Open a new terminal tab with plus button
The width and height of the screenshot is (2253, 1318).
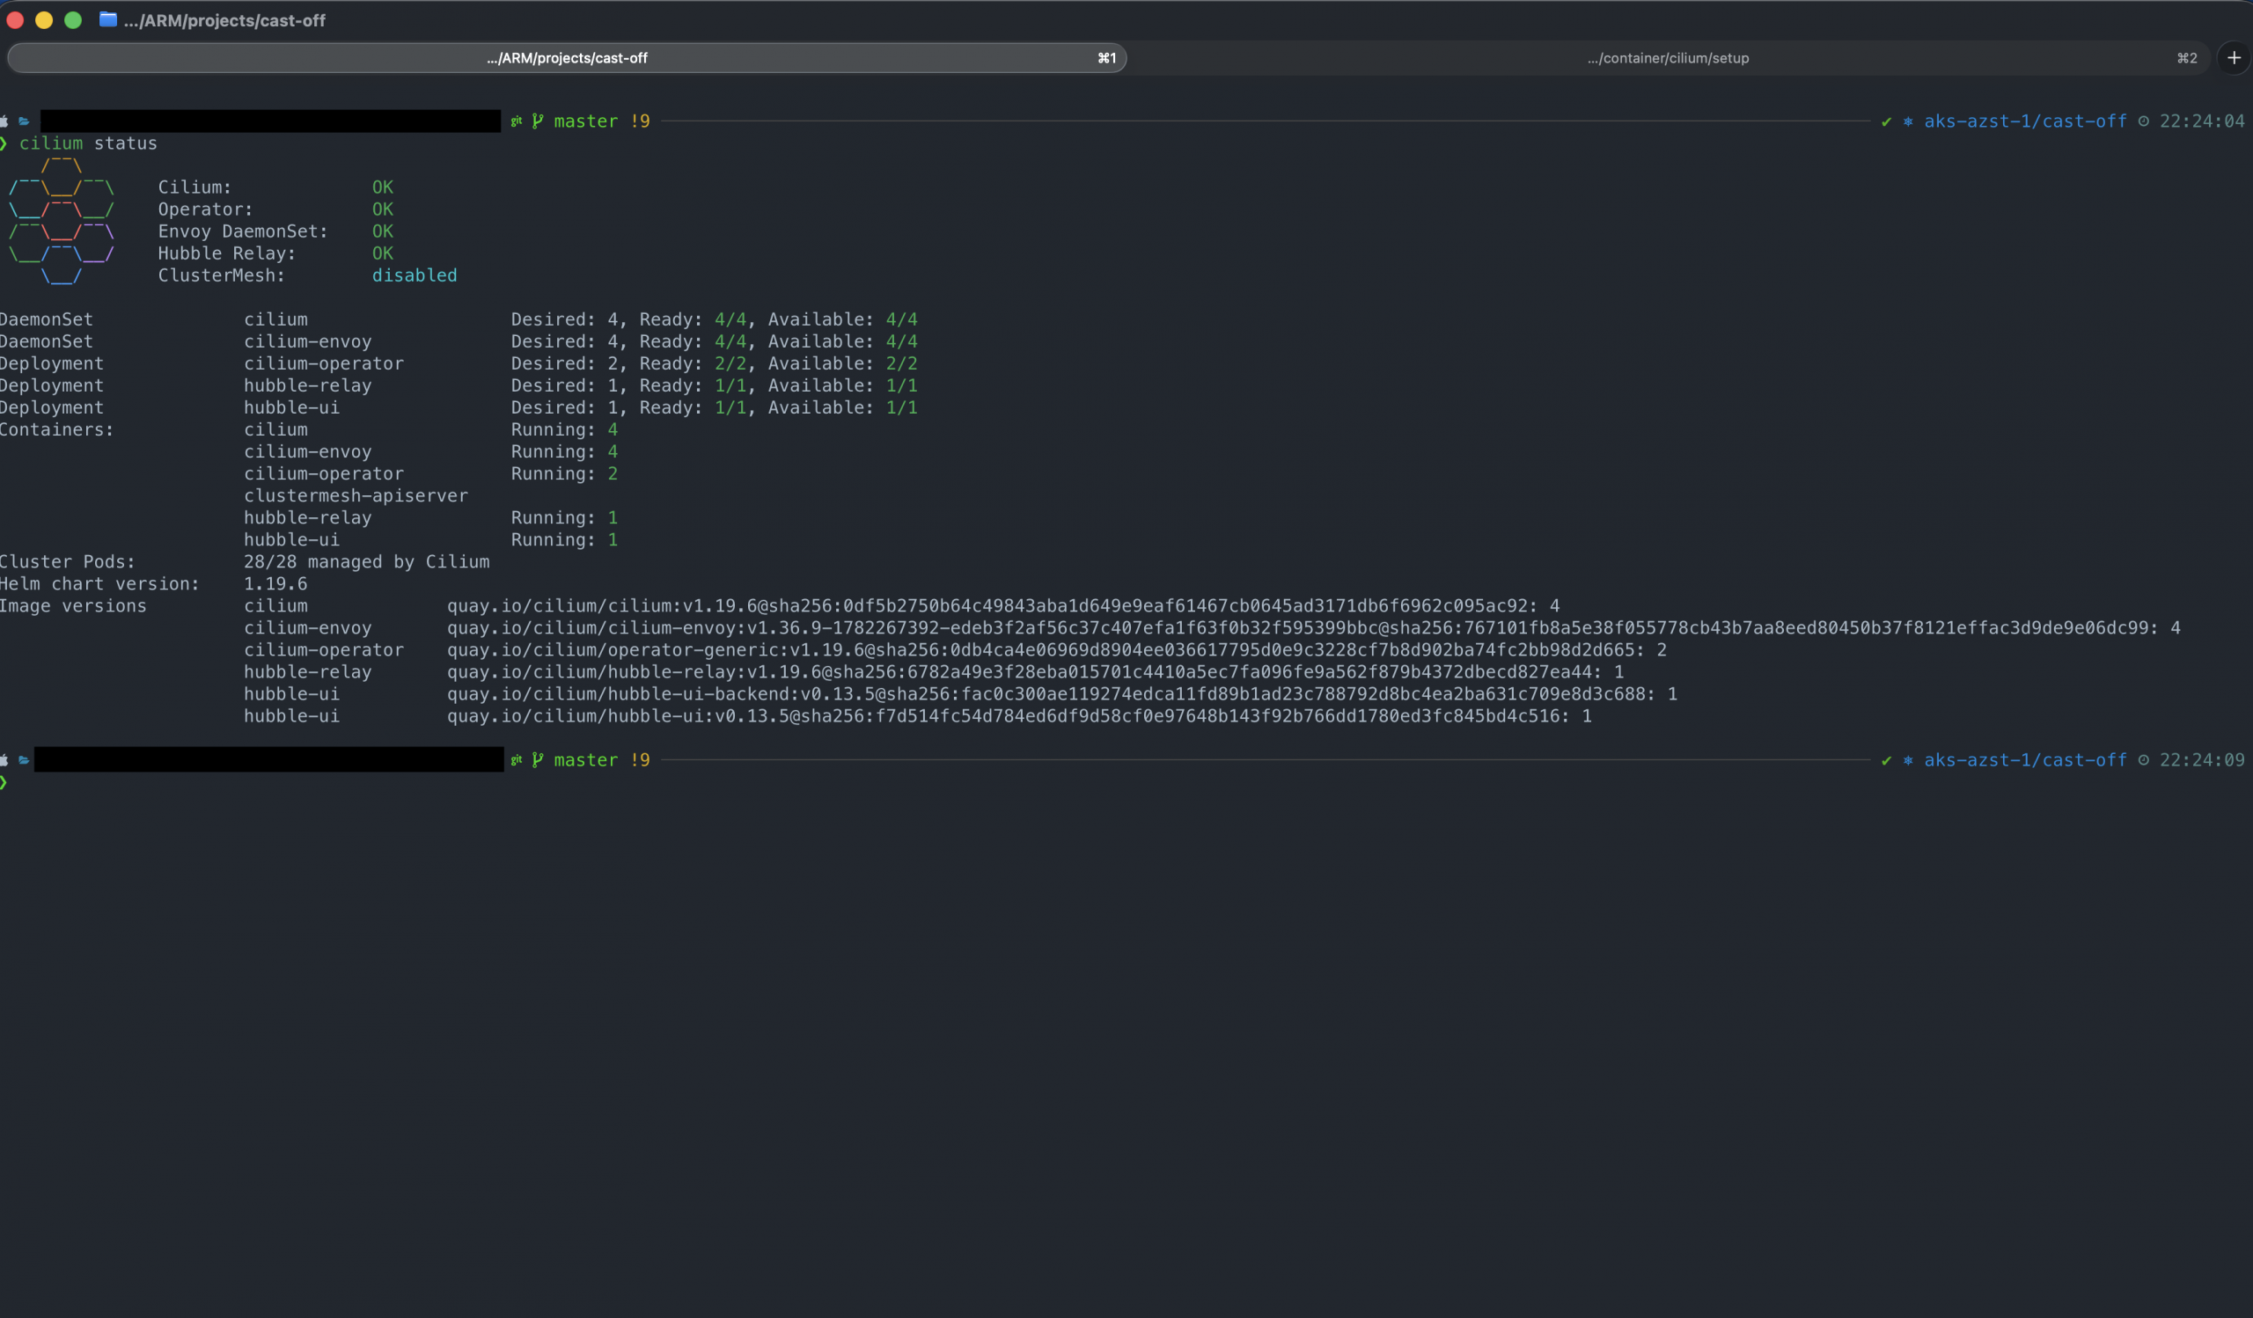(2234, 58)
